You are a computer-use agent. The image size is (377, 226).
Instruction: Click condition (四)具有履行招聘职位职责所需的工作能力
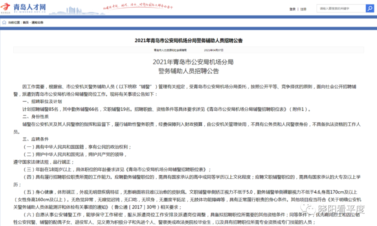187,181
